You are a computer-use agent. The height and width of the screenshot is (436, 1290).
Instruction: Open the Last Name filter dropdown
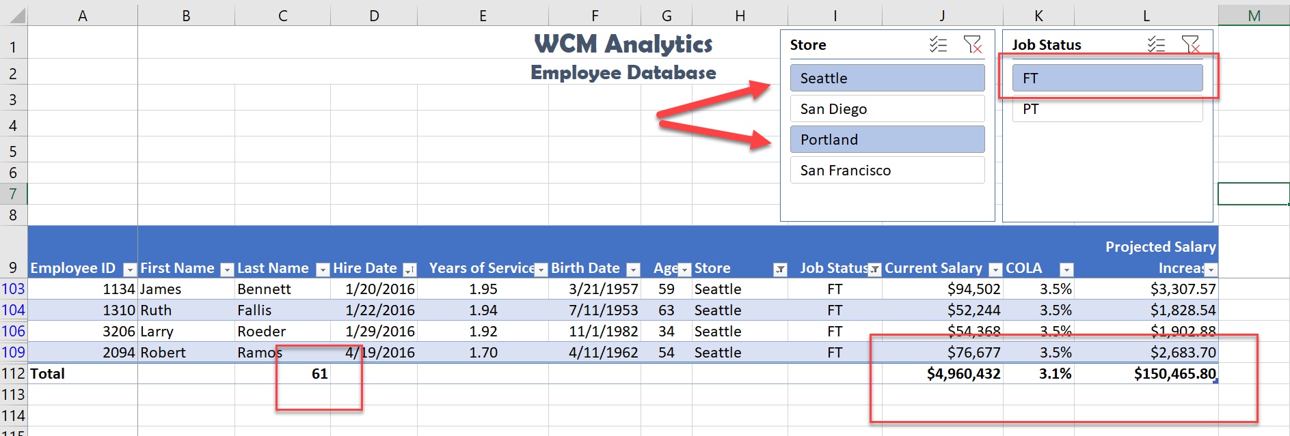coord(323,270)
